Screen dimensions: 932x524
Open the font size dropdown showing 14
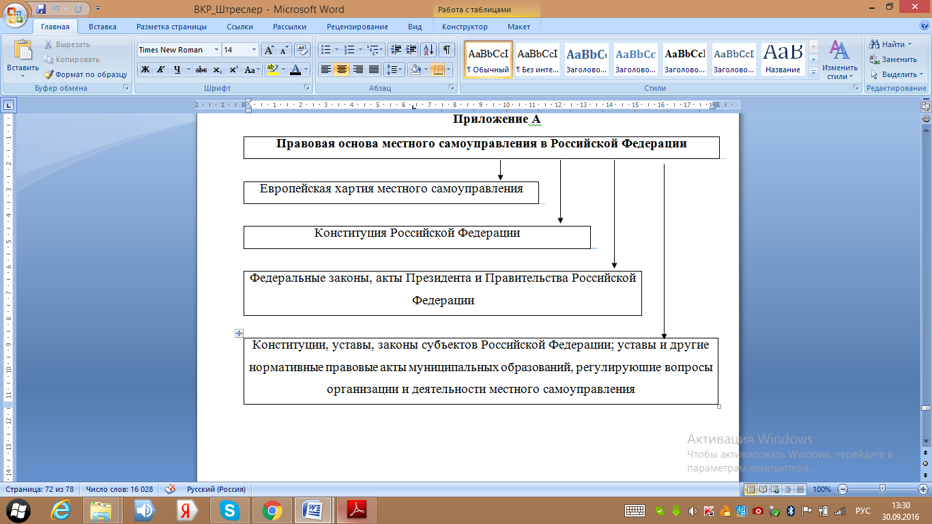point(254,50)
